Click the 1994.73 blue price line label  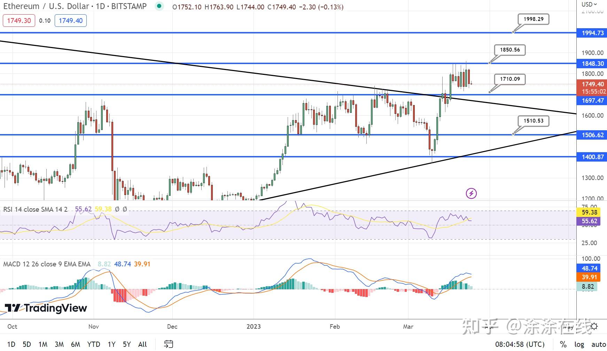point(592,33)
